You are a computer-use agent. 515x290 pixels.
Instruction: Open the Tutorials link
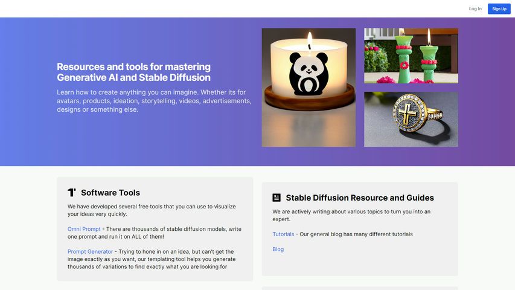pos(283,234)
